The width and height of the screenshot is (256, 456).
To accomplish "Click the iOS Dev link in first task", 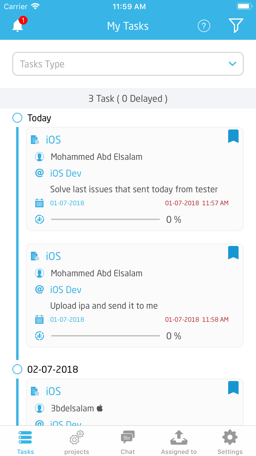I will pyautogui.click(x=66, y=173).
